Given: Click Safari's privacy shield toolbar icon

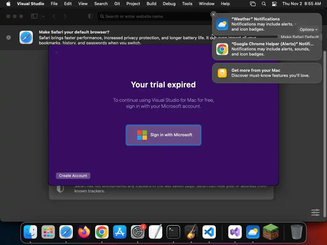Looking at the screenshot, I should [90, 16].
